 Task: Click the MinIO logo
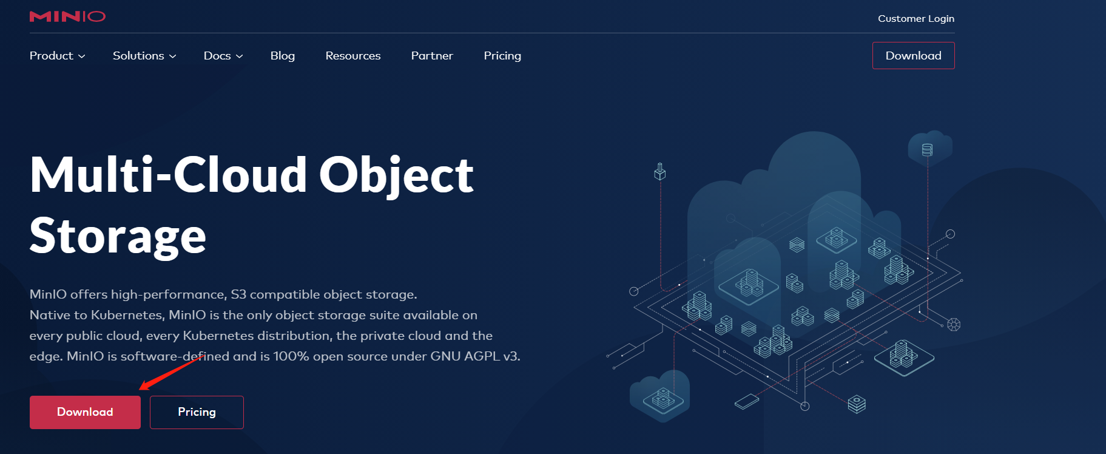click(67, 16)
